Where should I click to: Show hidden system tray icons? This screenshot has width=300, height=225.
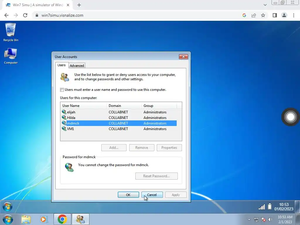pos(249,219)
